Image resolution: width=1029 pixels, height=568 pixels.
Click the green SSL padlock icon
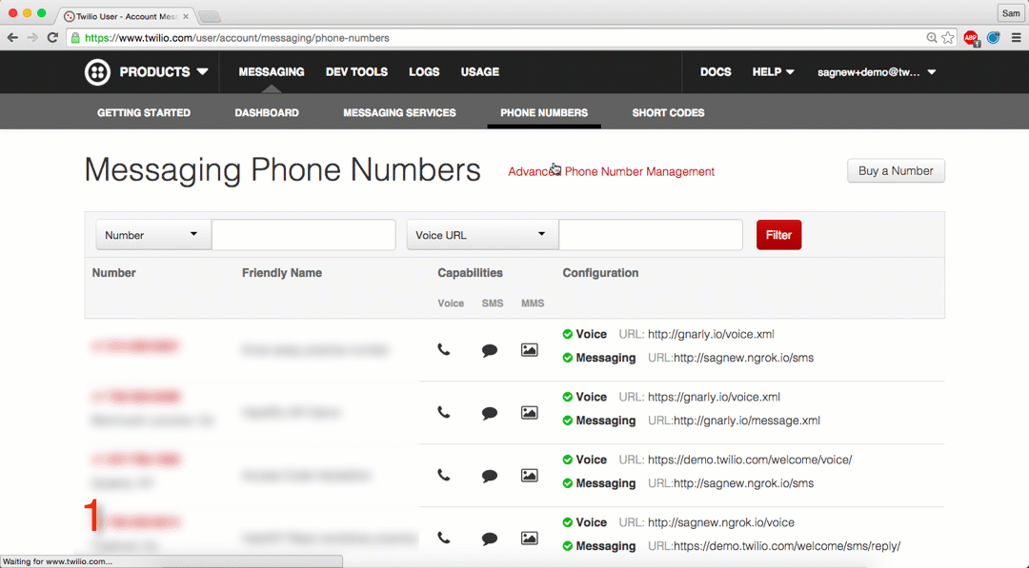click(x=75, y=38)
